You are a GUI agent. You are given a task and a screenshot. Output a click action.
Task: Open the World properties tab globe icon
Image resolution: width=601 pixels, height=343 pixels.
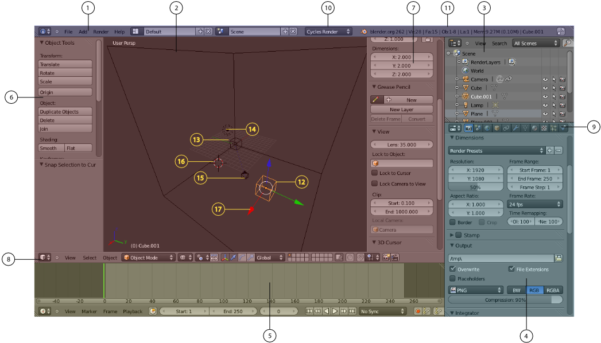[x=487, y=128]
